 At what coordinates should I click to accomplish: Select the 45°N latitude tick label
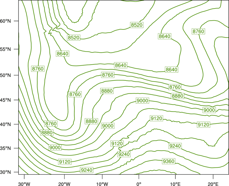pyautogui.click(x=5, y=100)
